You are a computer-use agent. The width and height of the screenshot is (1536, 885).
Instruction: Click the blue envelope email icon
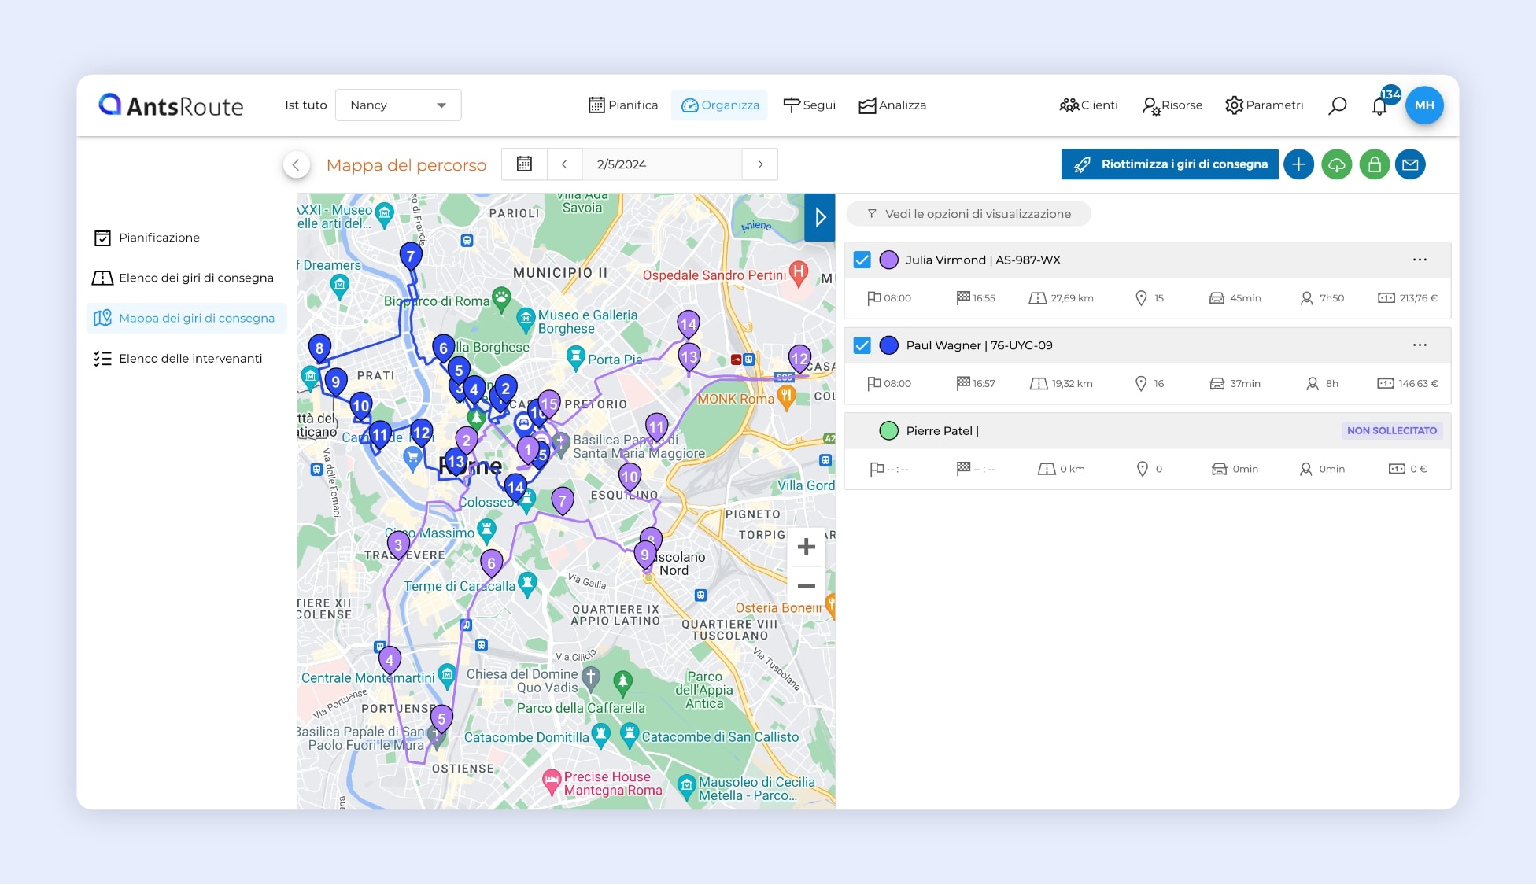[x=1410, y=164]
